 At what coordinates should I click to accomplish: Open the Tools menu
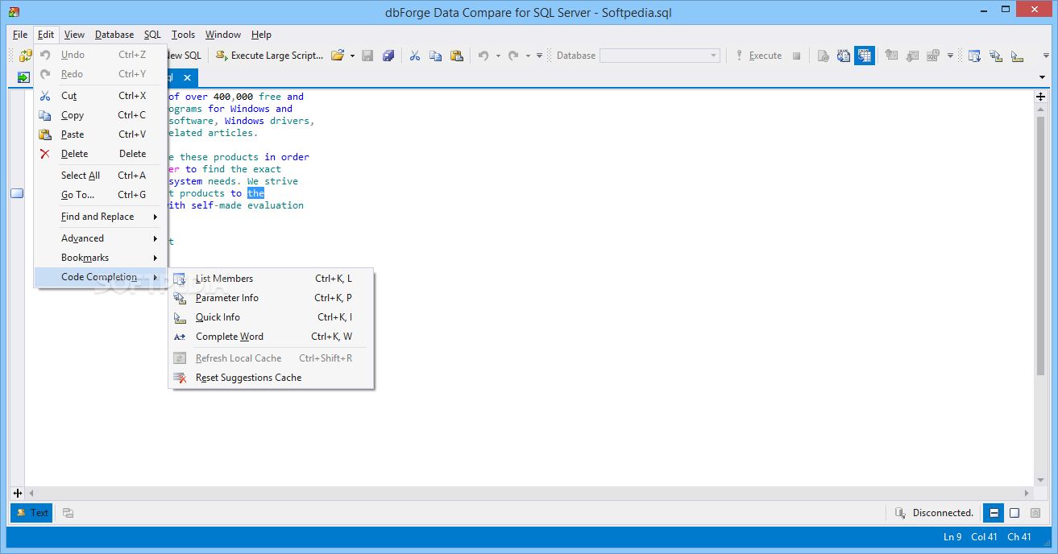click(x=183, y=35)
